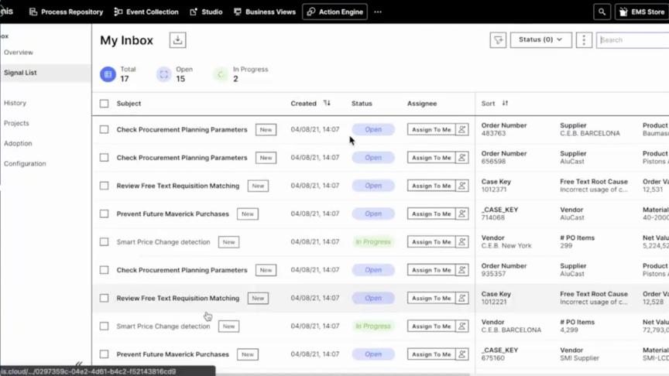Check the Smart Price Change row for C.E.B. BARCELONA
The image size is (669, 376).
(104, 326)
